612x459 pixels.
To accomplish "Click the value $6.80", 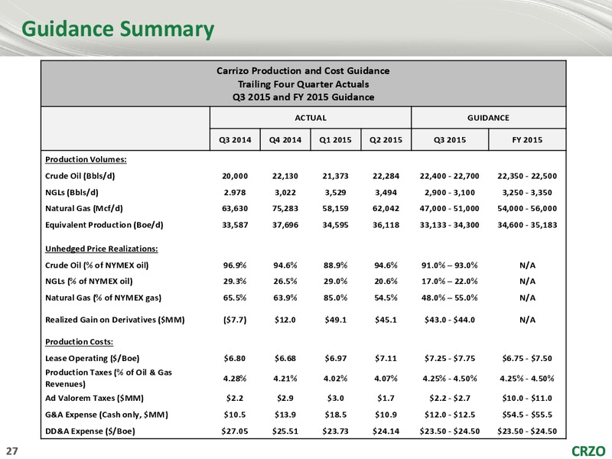I will (235, 358).
